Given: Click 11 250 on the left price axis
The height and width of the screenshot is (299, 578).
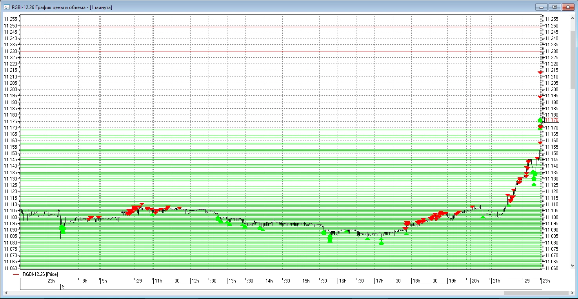Looking at the screenshot, I should coord(11,26).
